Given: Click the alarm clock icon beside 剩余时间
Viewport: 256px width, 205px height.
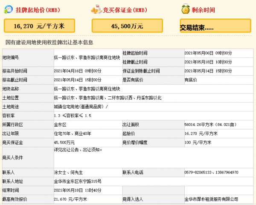Looking at the screenshot, I should [x=186, y=9].
